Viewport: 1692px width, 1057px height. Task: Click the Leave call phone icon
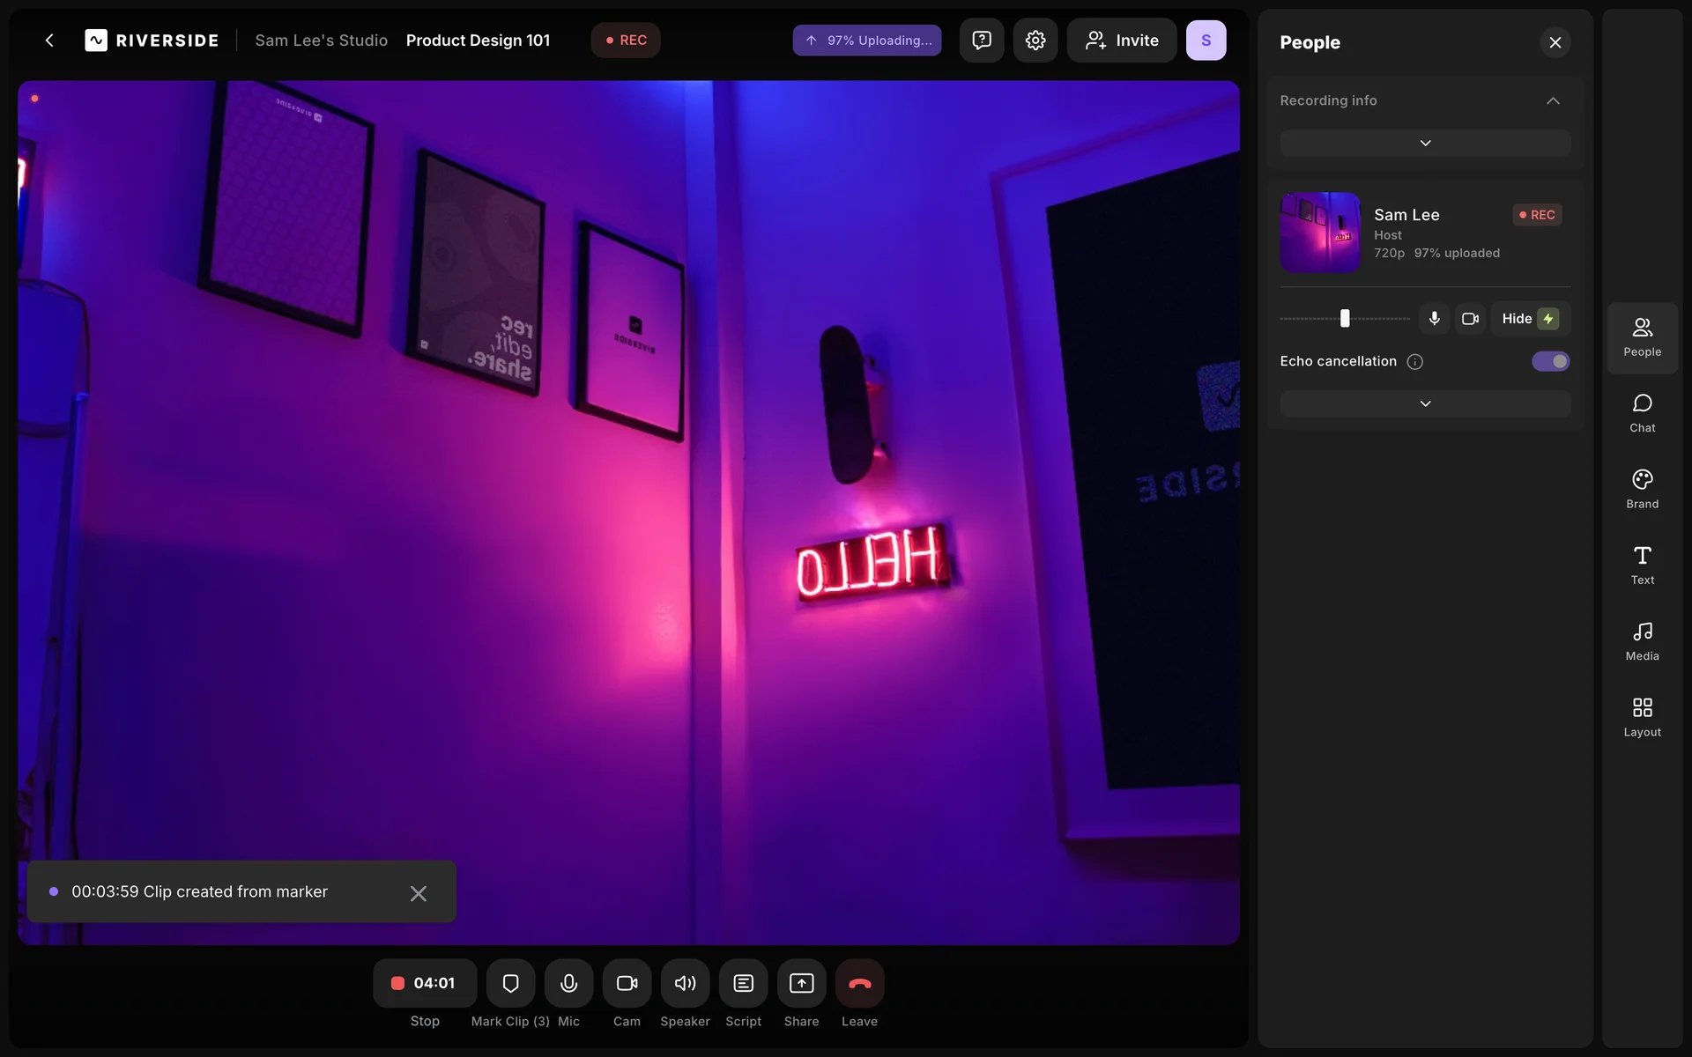[x=859, y=983]
